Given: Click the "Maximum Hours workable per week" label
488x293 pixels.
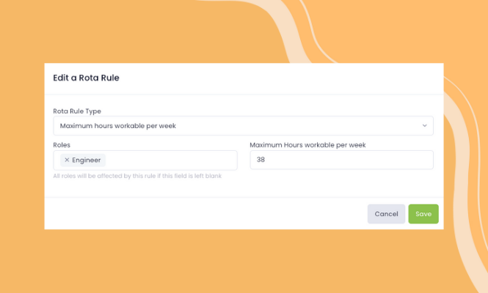Looking at the screenshot, I should coord(307,145).
